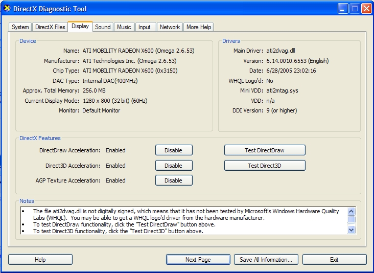Disable DirectDraw Acceleration
This screenshot has height=273, width=374.
pos(173,150)
